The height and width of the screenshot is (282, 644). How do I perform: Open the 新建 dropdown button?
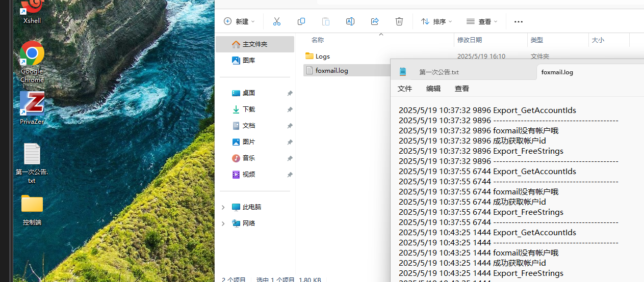click(x=239, y=21)
